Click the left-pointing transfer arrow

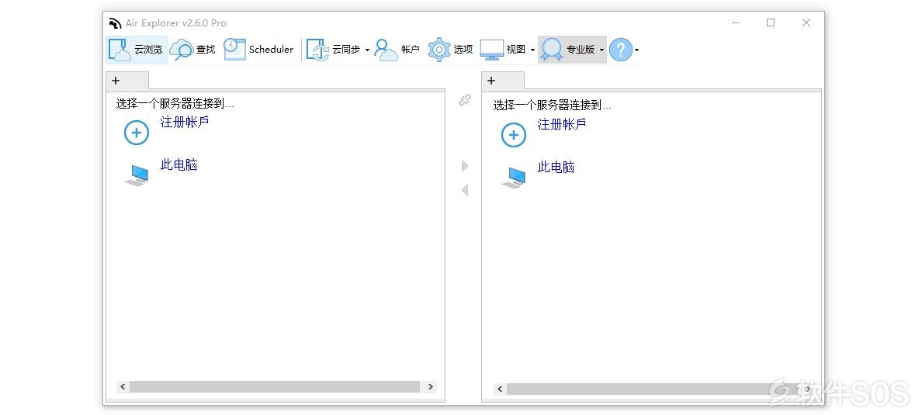(465, 190)
